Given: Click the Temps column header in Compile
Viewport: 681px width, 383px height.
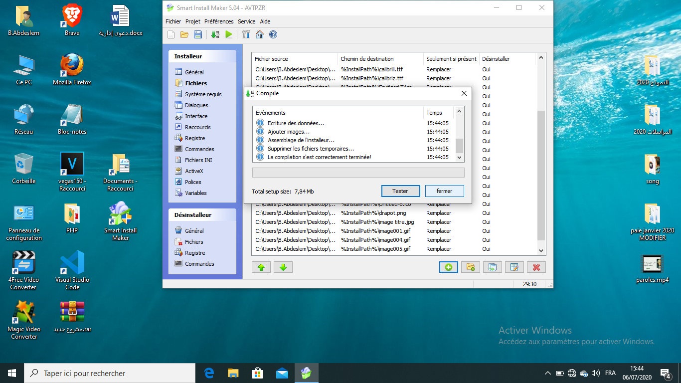Looking at the screenshot, I should pos(439,113).
